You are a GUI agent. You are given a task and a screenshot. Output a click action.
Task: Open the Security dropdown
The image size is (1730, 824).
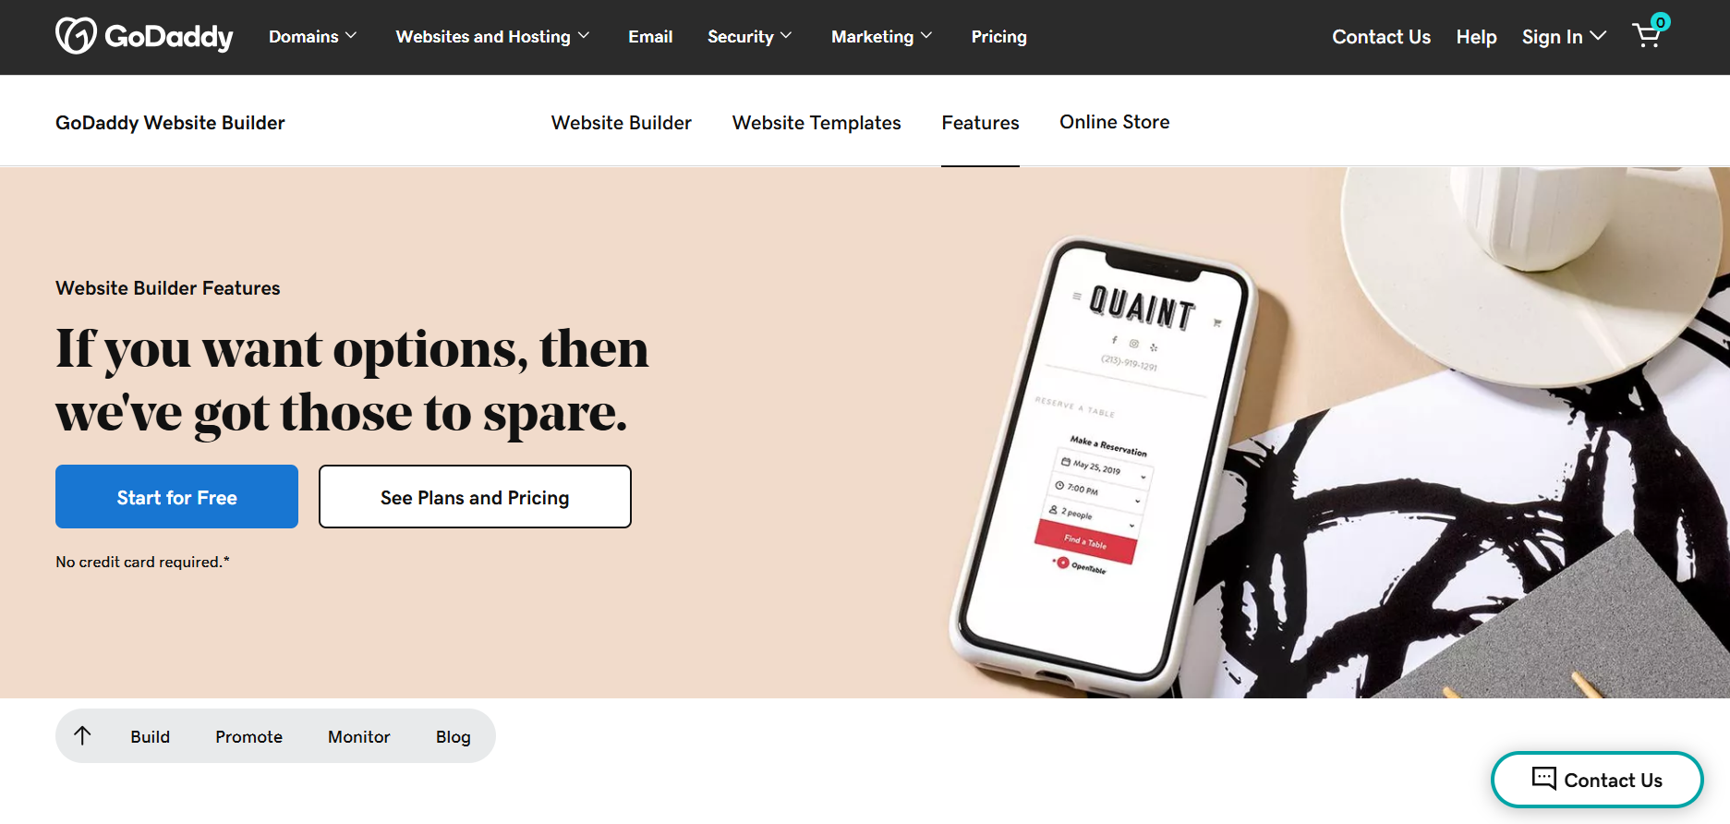(750, 37)
